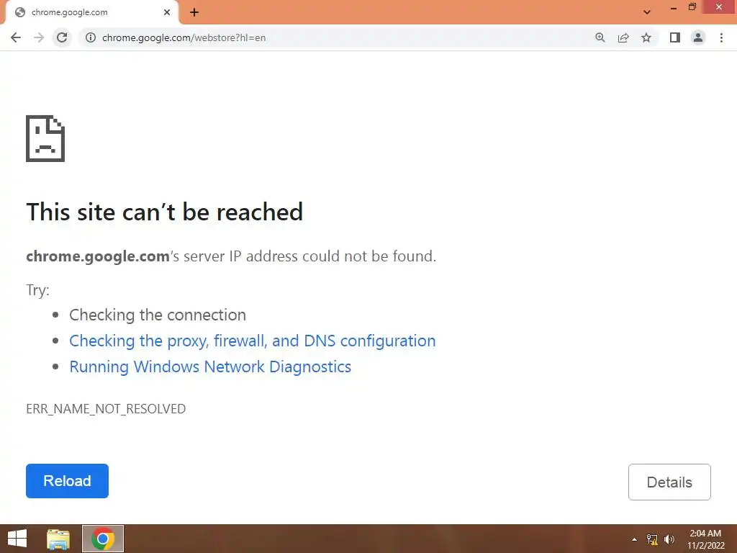The image size is (737, 553).
Task: Open the tab search chevron dropdown
Action: [647, 12]
